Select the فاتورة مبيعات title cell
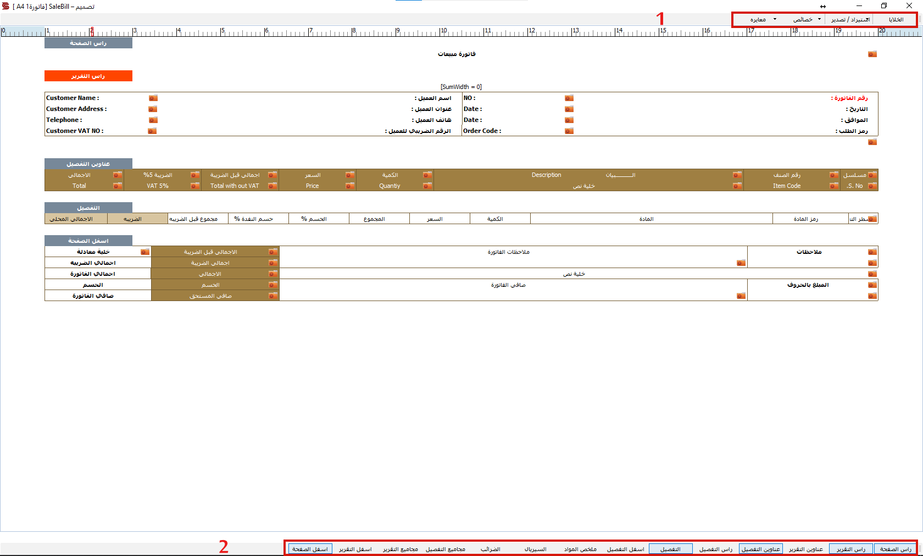The width and height of the screenshot is (923, 556). tap(457, 54)
